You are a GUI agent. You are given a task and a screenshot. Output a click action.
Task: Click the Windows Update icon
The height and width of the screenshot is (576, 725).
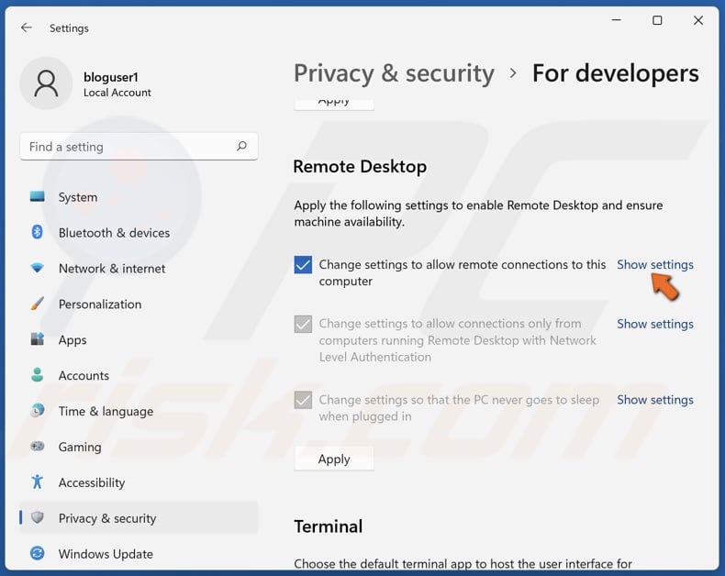[x=38, y=554]
